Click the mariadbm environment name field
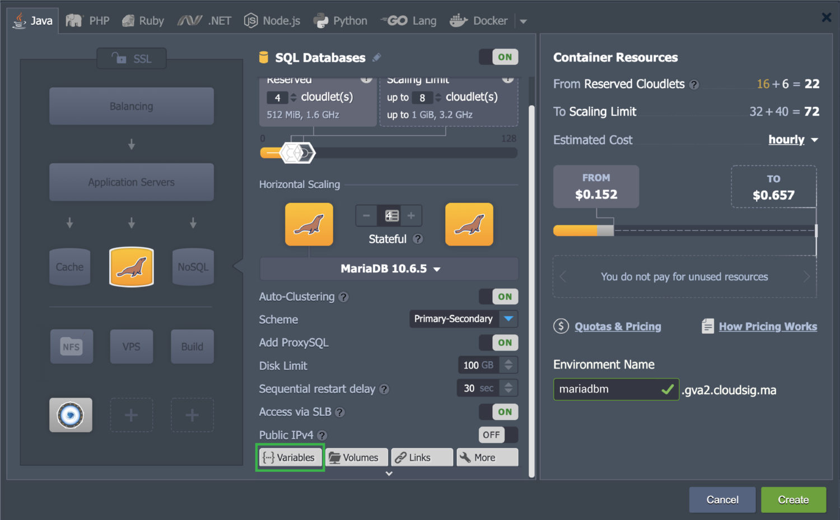840x520 pixels. point(610,389)
